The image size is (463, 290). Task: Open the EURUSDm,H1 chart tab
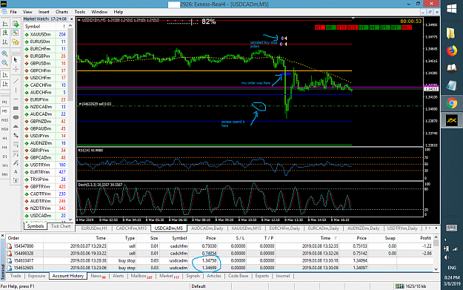coord(94,228)
